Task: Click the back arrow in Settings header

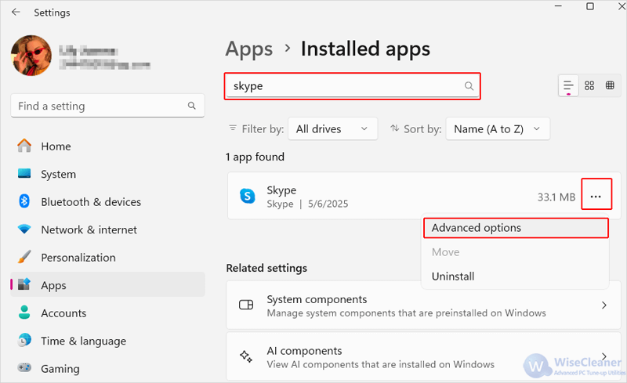Action: point(16,13)
